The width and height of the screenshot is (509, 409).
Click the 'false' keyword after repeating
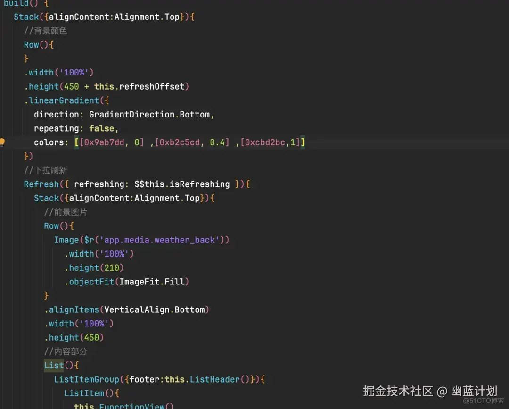point(102,129)
